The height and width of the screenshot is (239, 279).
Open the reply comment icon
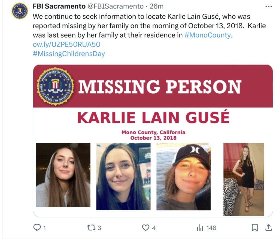37,228
